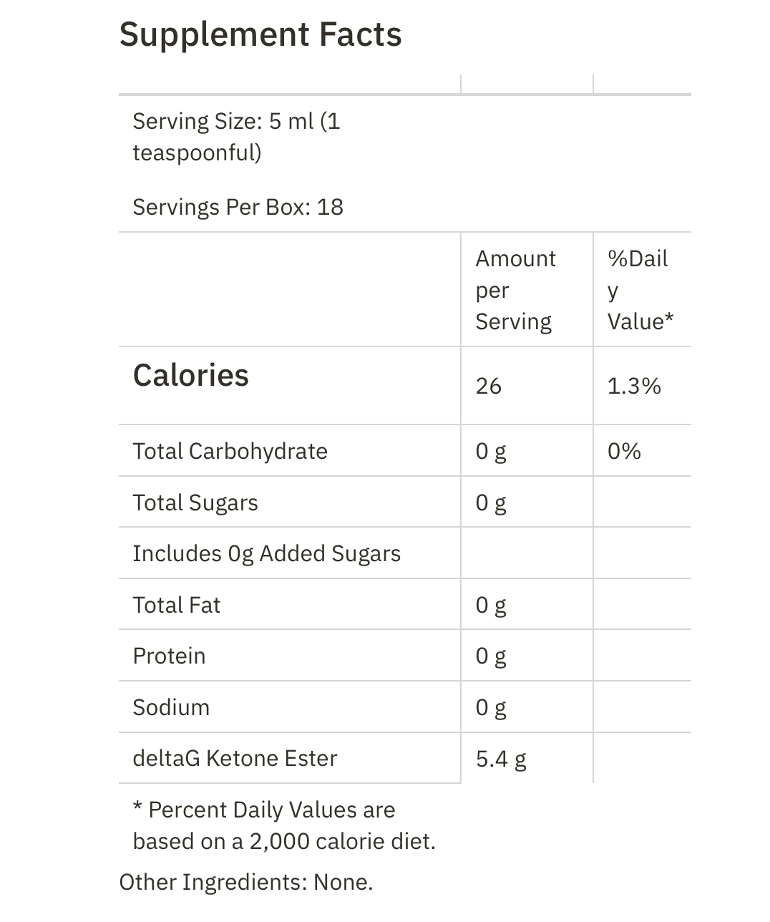Click the calories value 26

tap(489, 386)
